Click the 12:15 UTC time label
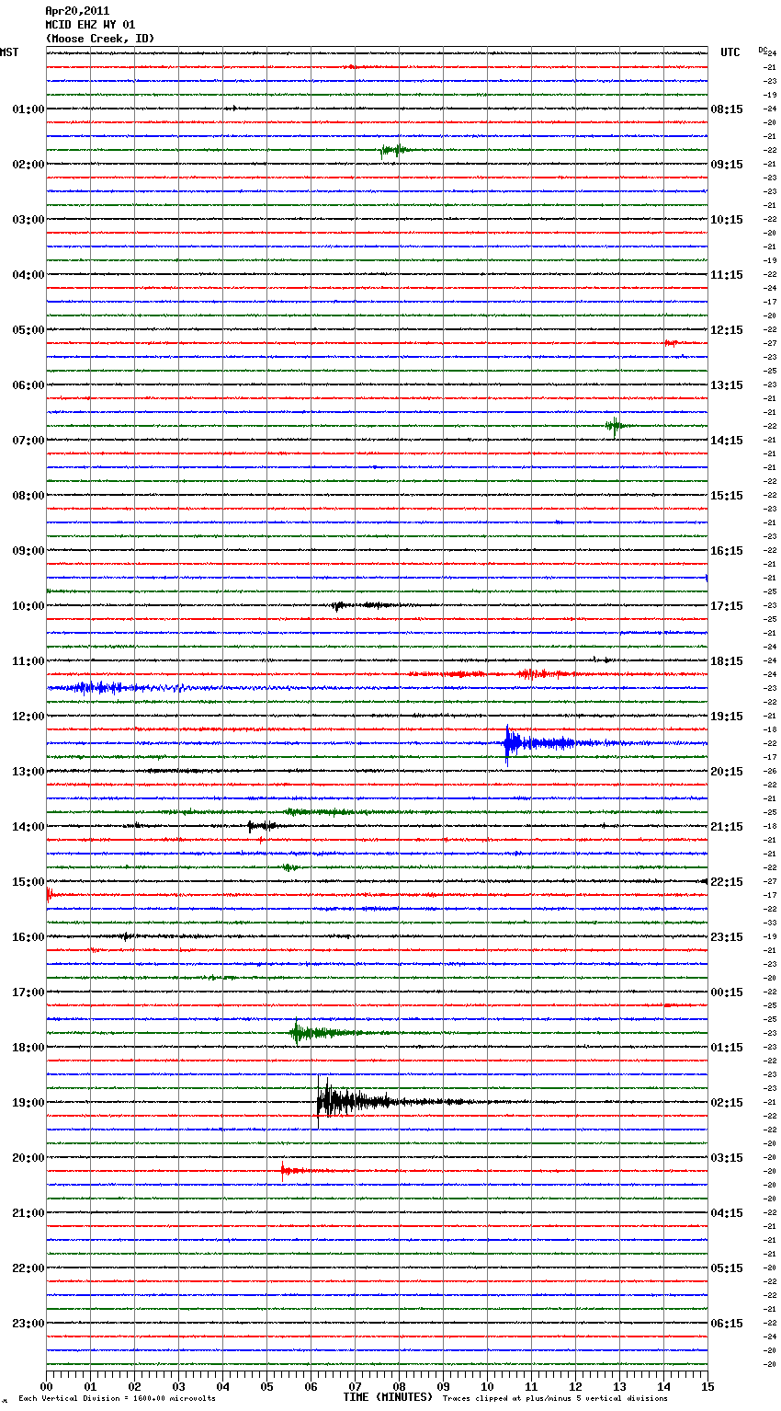The height and width of the screenshot is (1411, 781). click(x=727, y=330)
